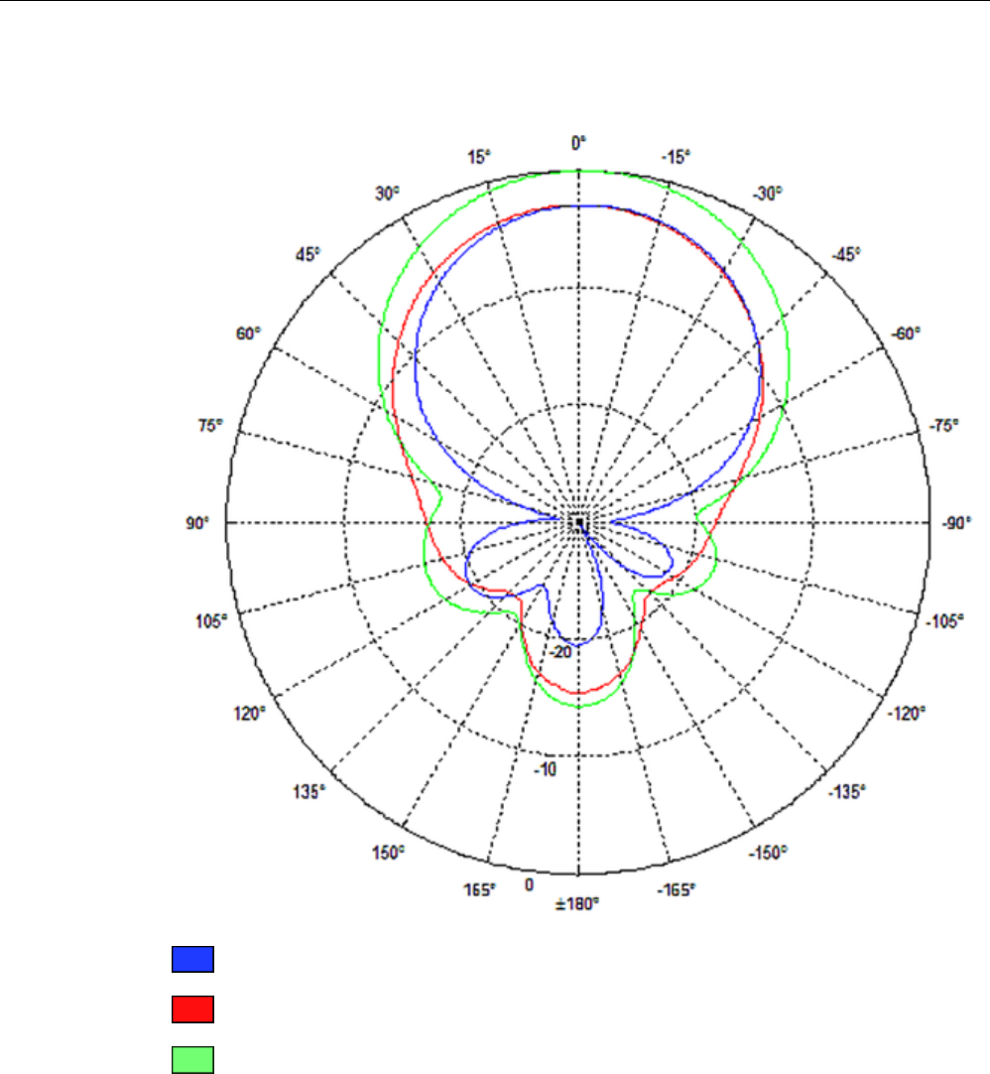The image size is (990, 1074).
Task: Click the 120° angle label
Action: [x=249, y=714]
